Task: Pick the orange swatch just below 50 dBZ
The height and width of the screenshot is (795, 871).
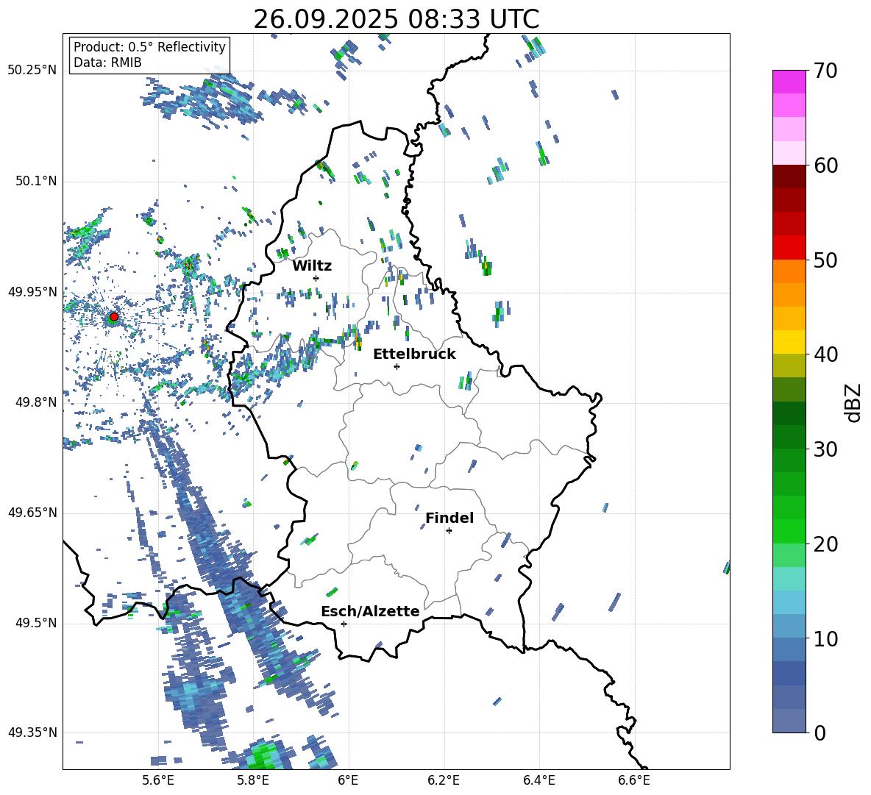Action: click(789, 271)
